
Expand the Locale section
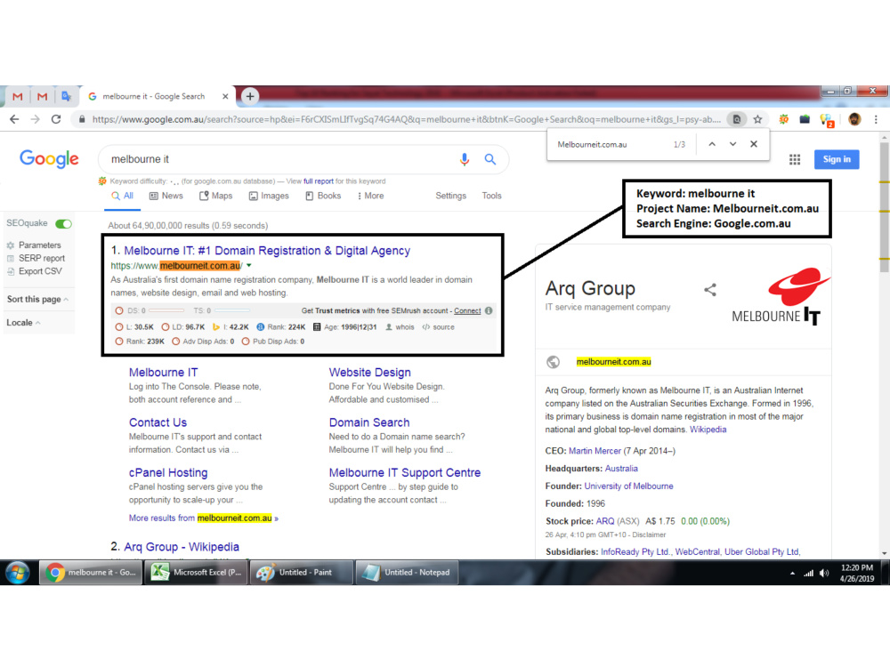[x=23, y=322]
